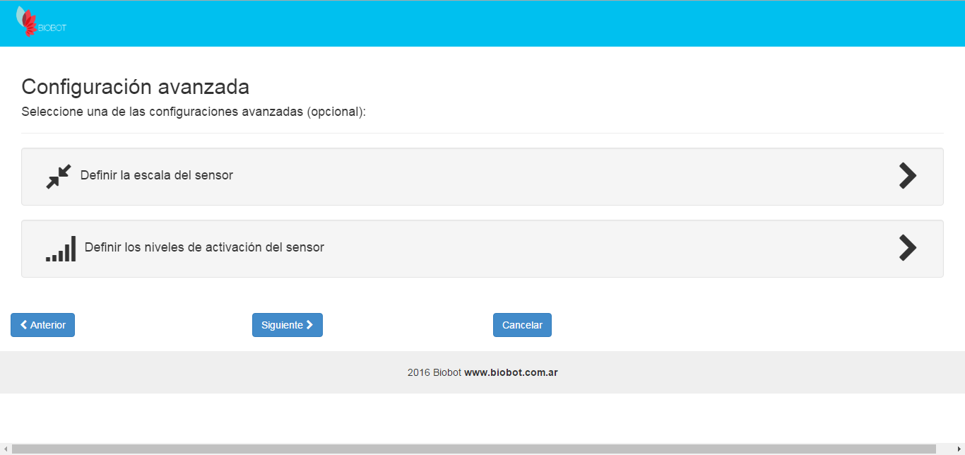
Task: Open 'Definir la escala del sensor' option
Action: pyautogui.click(x=157, y=175)
